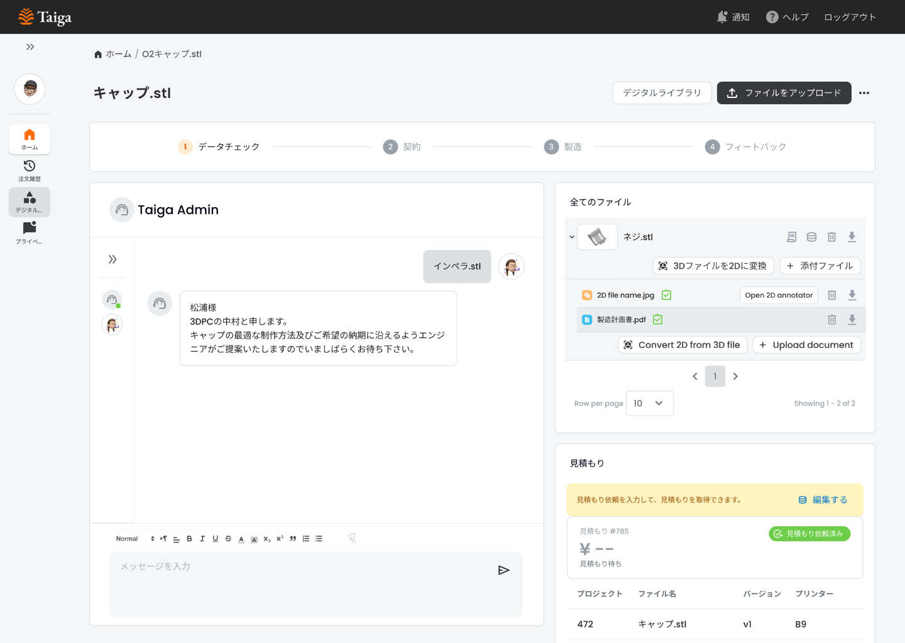
Task: Toggle bullet list
Action: (x=319, y=539)
